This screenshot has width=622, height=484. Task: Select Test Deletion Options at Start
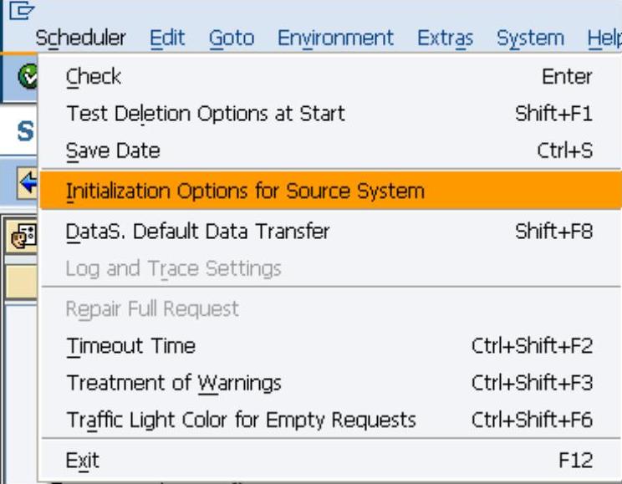pyautogui.click(x=205, y=114)
